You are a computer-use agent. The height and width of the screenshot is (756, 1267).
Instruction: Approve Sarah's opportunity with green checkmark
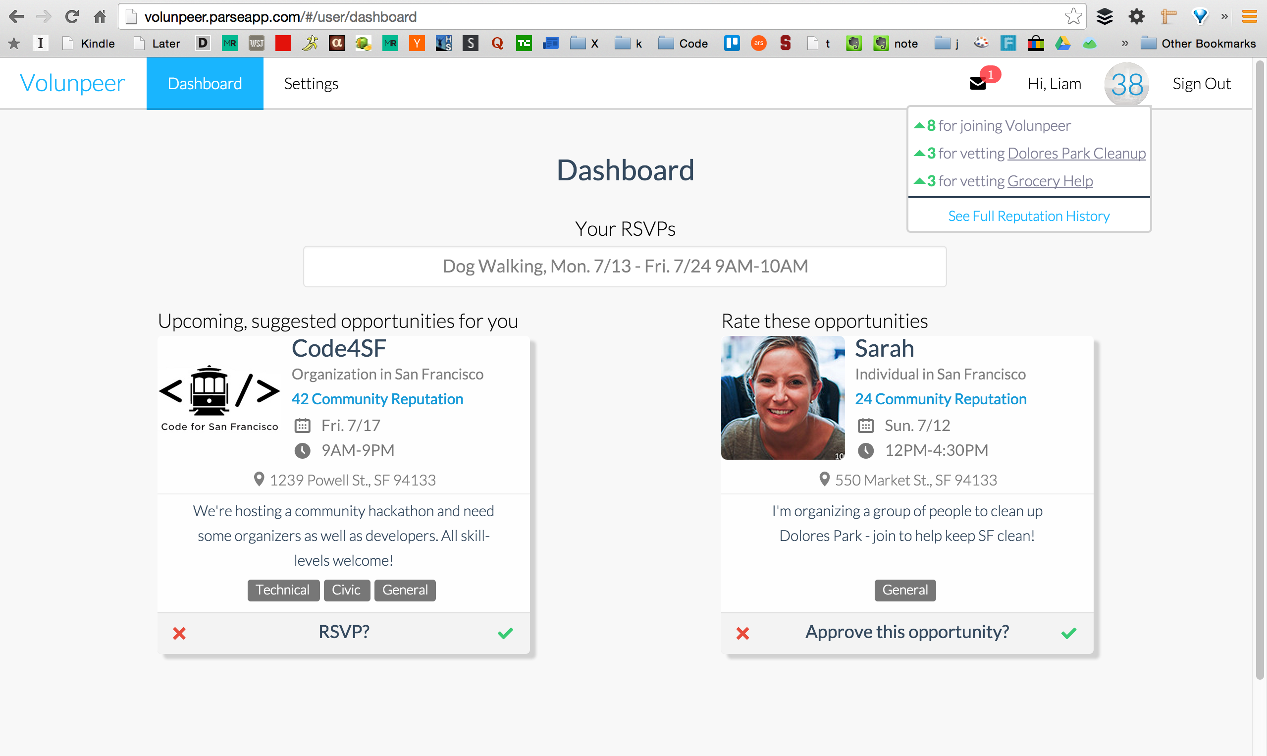(1068, 633)
